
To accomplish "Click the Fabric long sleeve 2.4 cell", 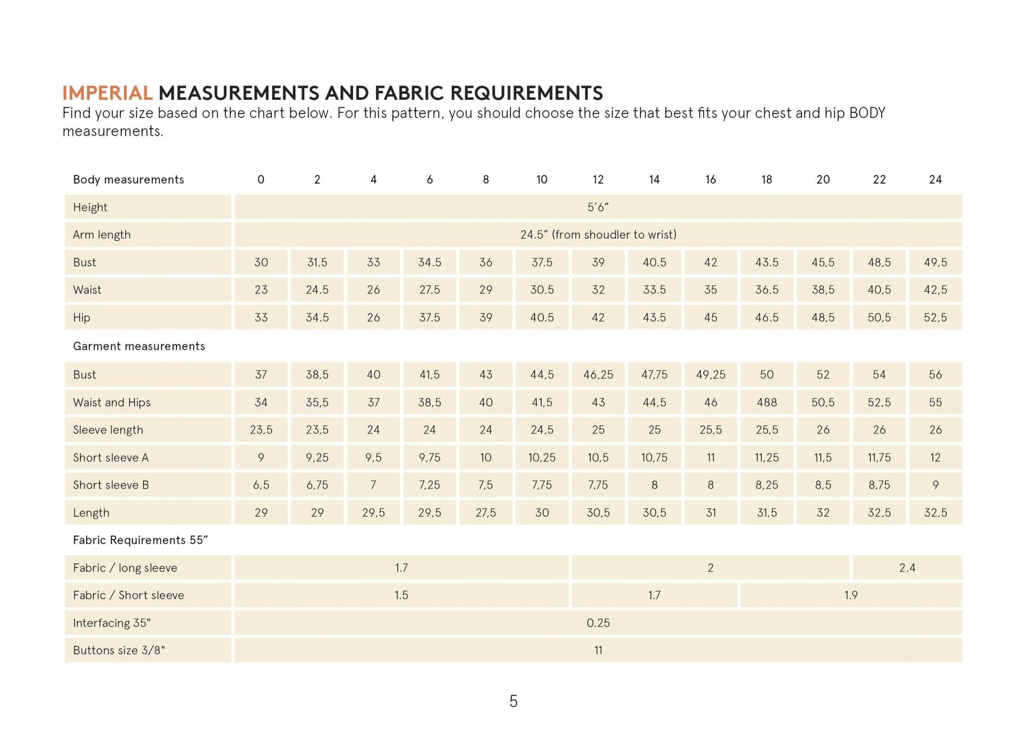I will (x=907, y=568).
